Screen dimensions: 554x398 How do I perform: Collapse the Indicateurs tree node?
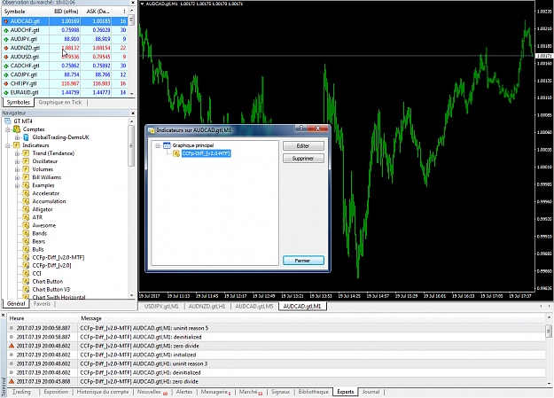coord(7,145)
